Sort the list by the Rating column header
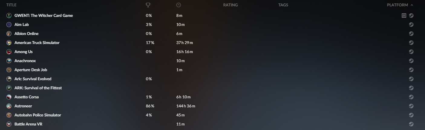 point(230,5)
